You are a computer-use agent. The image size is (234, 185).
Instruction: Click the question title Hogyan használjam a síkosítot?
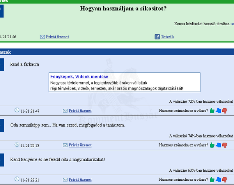coord(123,9)
